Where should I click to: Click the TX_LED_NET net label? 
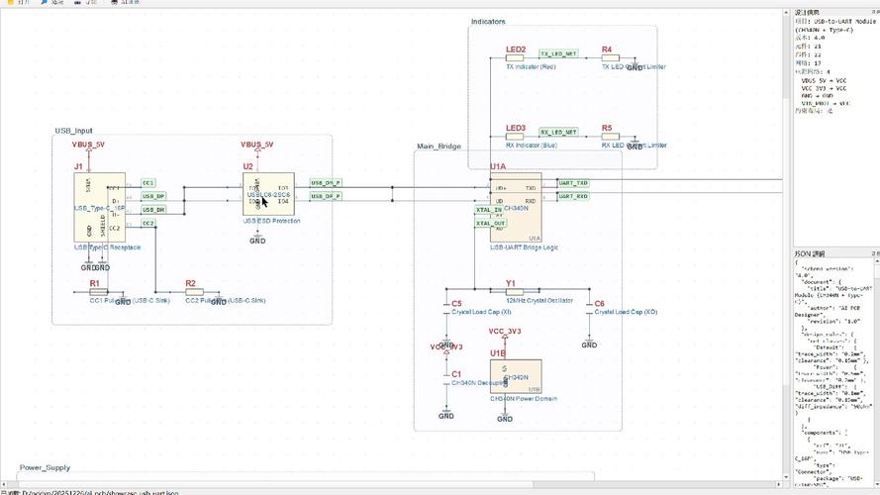558,53
